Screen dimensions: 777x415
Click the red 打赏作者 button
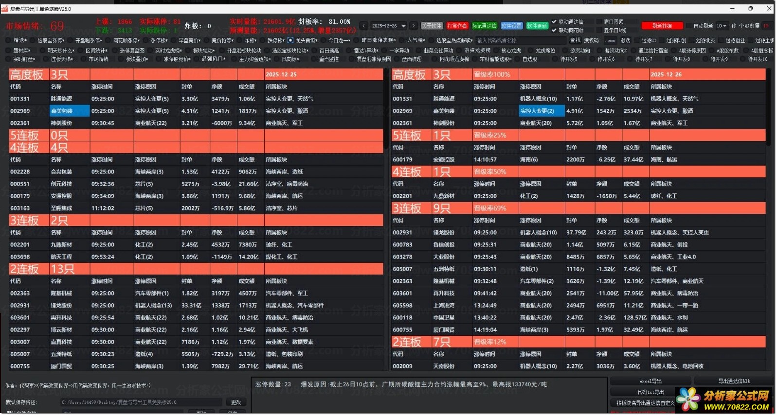point(457,26)
